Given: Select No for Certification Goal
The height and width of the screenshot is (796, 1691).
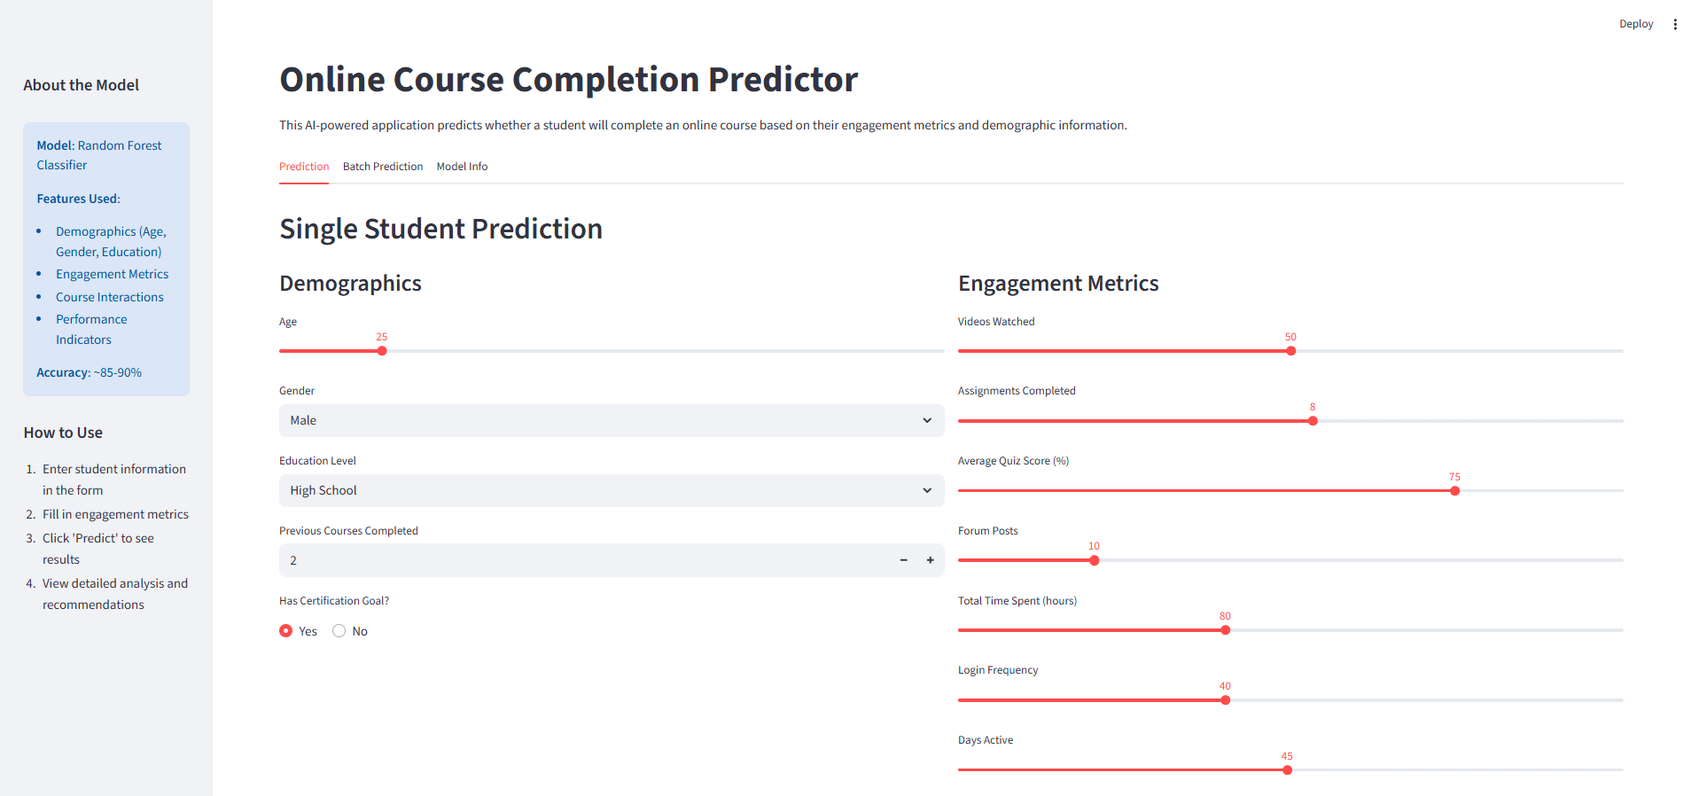Looking at the screenshot, I should point(339,631).
